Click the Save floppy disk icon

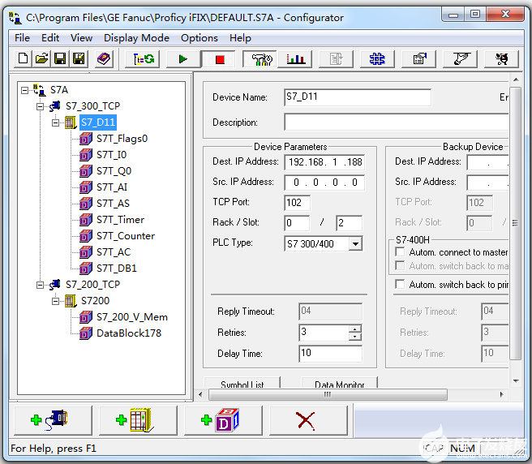pos(60,59)
